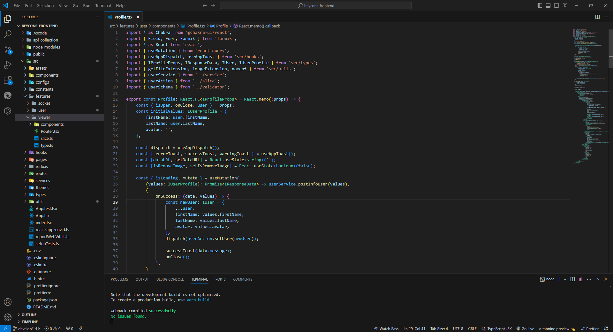The height and width of the screenshot is (332, 613).
Task: Open the Extensions view icon
Action: (8, 80)
